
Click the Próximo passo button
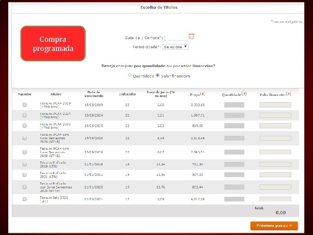pyautogui.click(x=274, y=225)
